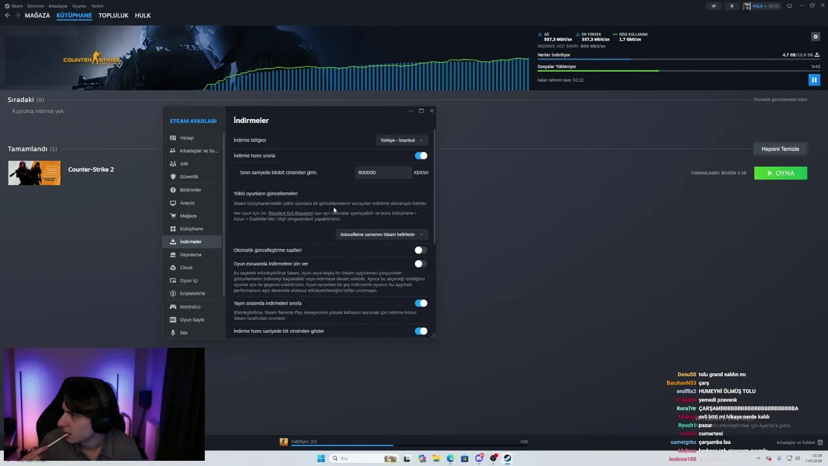
Task: Open the HULK profile tab
Action: (142, 16)
